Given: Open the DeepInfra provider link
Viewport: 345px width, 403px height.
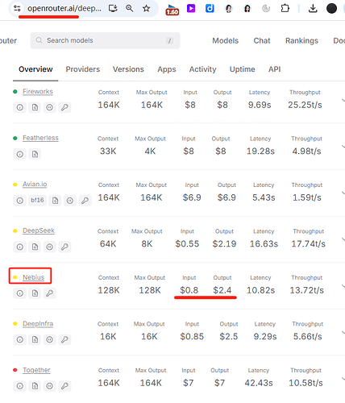Looking at the screenshot, I should coord(38,323).
